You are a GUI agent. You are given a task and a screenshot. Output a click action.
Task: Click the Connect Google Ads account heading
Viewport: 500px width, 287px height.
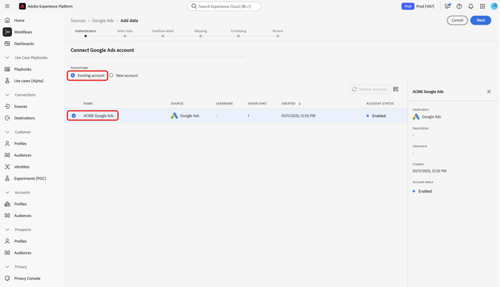tap(103, 50)
